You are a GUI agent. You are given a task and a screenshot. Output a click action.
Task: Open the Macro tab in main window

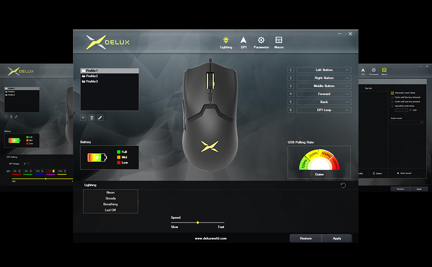[x=279, y=43]
